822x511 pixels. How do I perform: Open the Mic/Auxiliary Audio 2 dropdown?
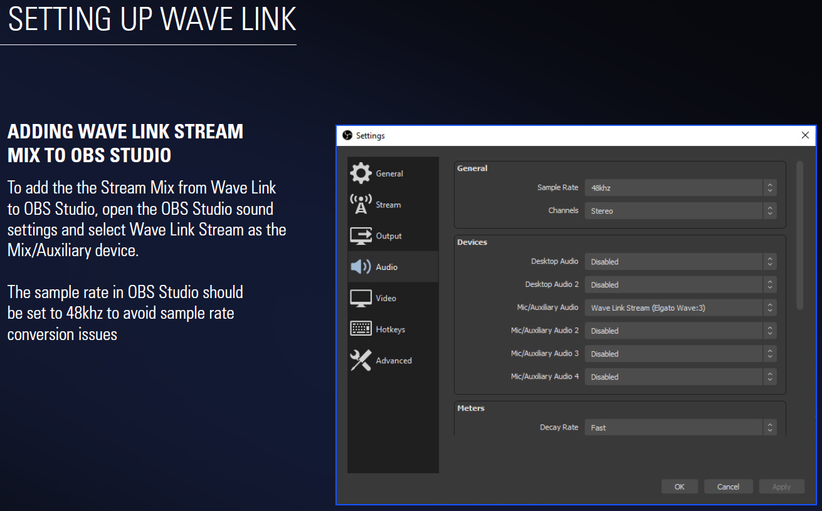point(680,331)
